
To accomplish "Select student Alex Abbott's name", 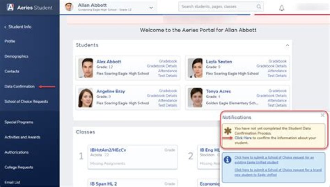I will point(109,61).
